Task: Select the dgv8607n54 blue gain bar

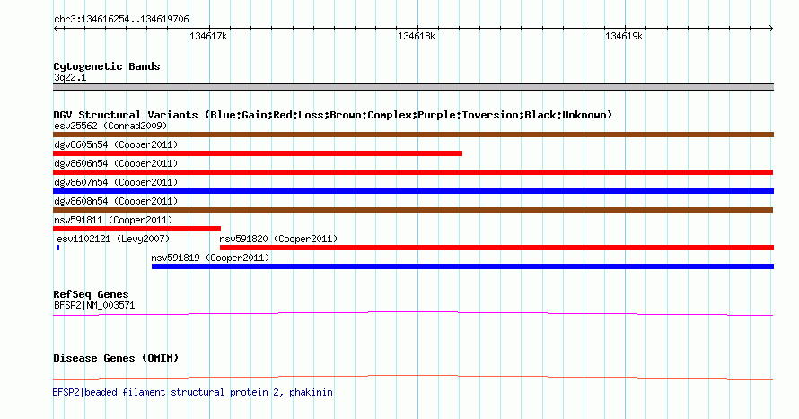Action: (413, 191)
